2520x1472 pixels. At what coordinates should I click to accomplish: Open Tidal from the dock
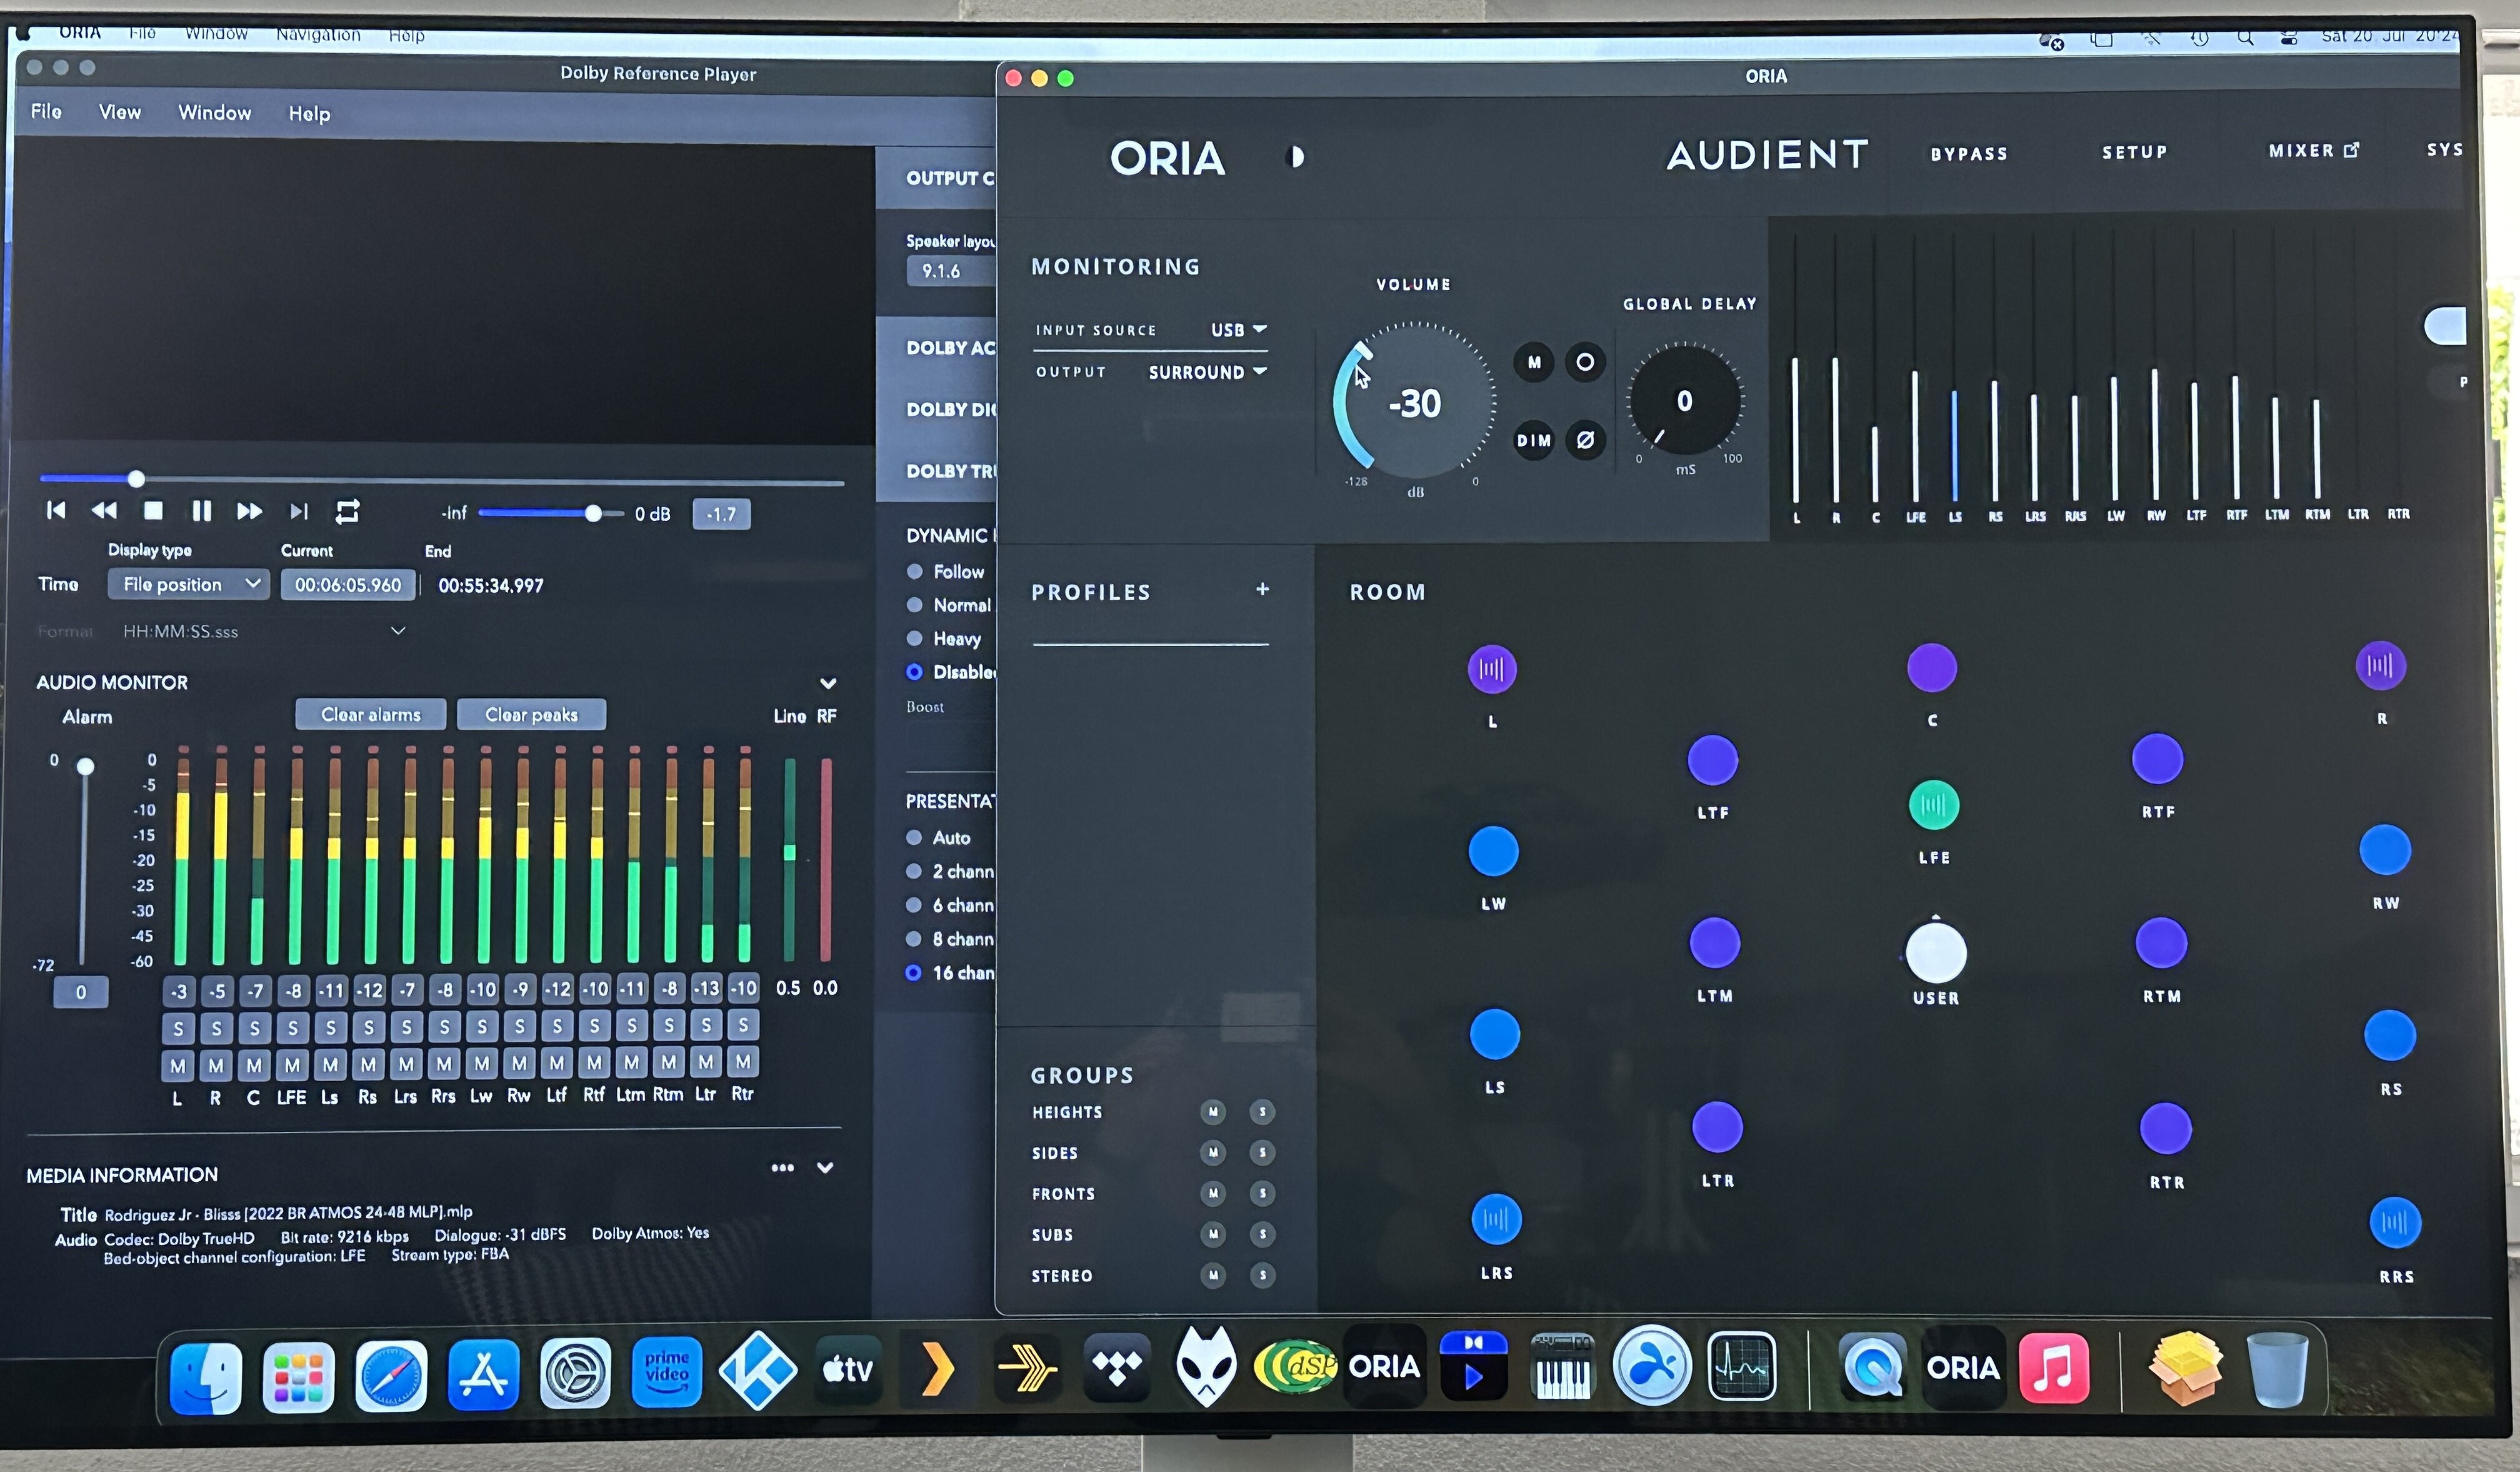point(1117,1367)
